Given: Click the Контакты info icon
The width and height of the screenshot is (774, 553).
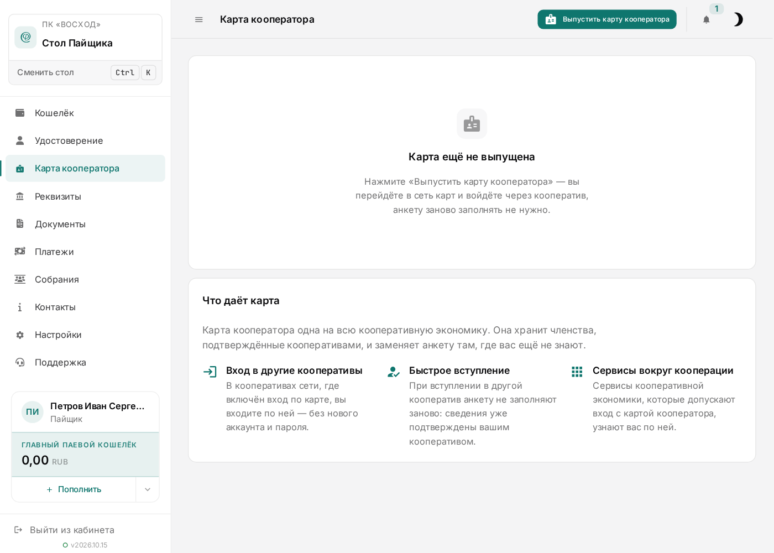Looking at the screenshot, I should tap(20, 307).
